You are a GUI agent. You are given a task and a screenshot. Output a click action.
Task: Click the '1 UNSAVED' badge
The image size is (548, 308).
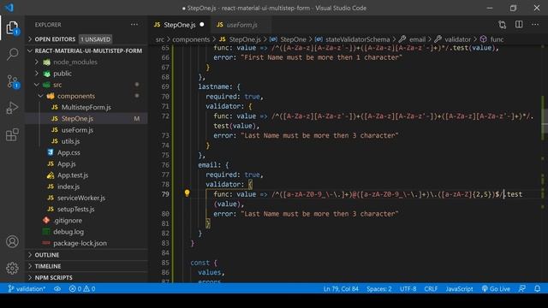point(95,39)
